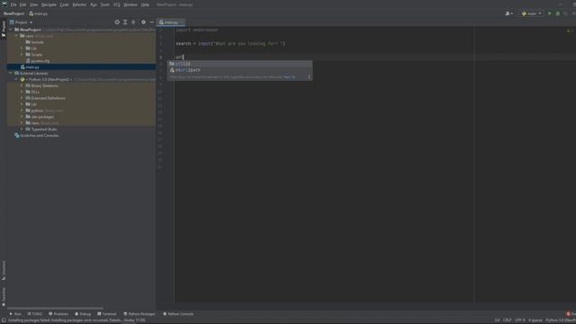
Task: Open the Edit menu
Action: pyautogui.click(x=22, y=4)
